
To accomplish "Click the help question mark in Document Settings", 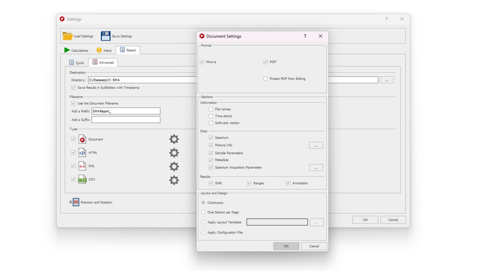I will 305,36.
